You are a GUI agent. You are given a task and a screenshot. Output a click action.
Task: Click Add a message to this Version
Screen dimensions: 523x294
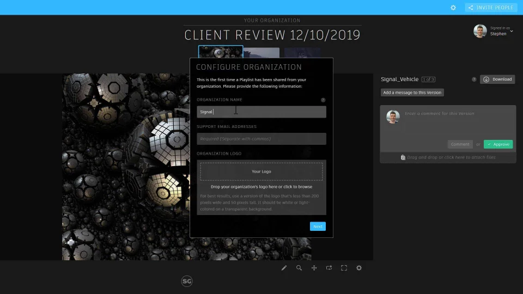[x=412, y=93]
